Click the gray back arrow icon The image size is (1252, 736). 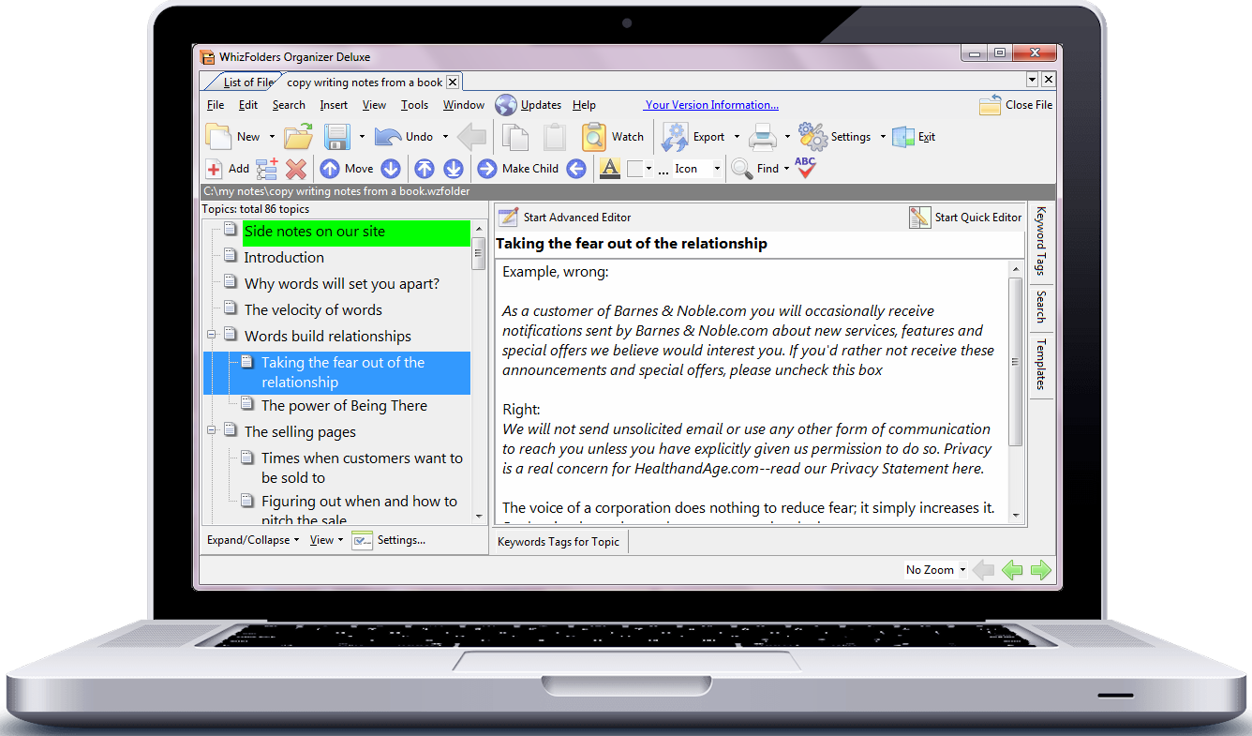472,137
